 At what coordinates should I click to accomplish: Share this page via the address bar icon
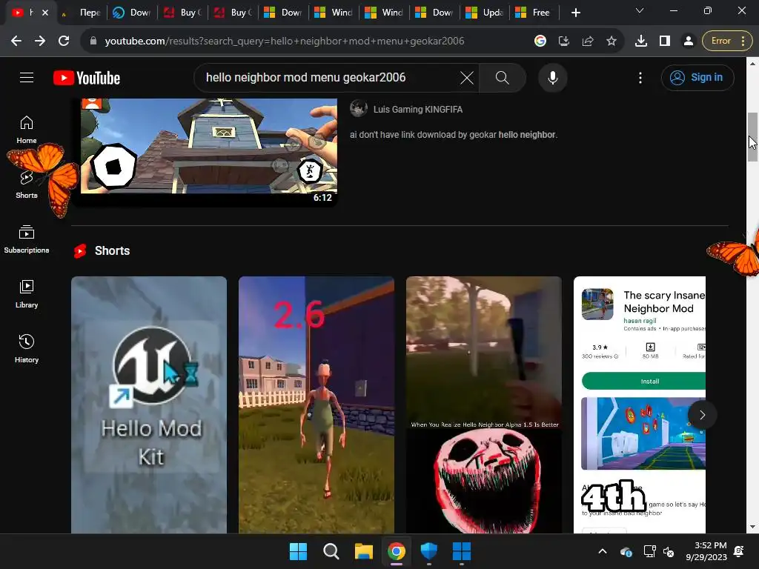tap(588, 41)
